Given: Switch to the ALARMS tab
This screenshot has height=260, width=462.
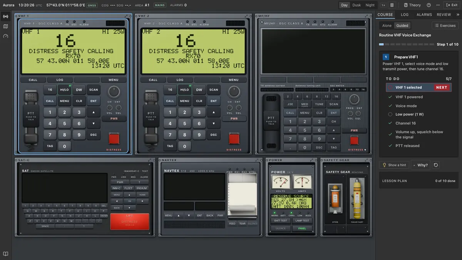Looking at the screenshot, I should pyautogui.click(x=424, y=15).
